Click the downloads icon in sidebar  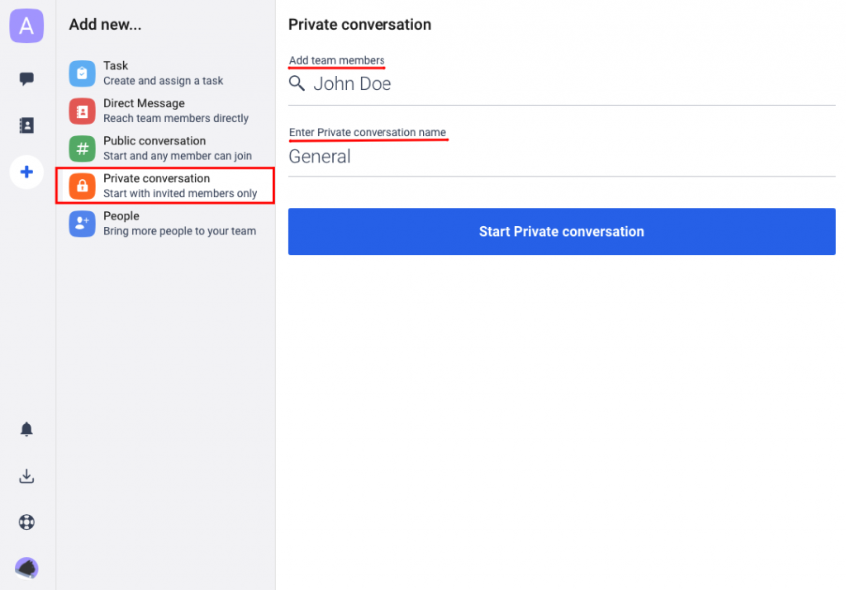(x=26, y=476)
